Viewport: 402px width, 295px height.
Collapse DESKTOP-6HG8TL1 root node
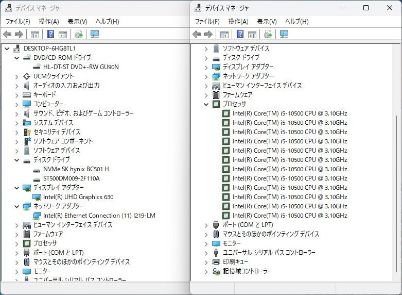[7, 48]
